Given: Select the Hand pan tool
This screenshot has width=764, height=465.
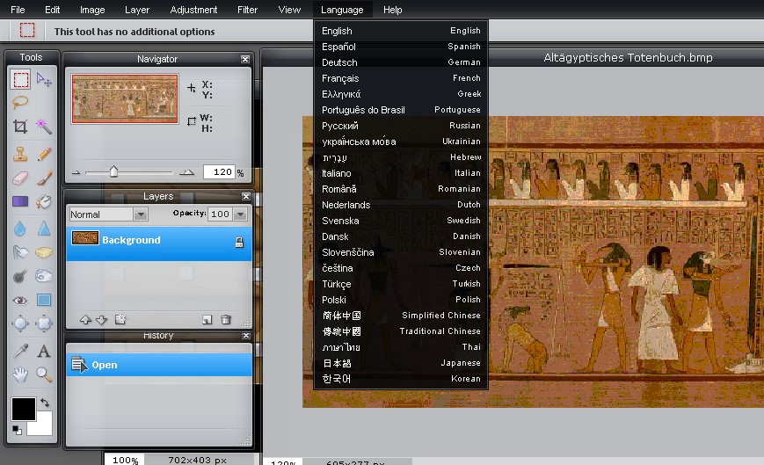Looking at the screenshot, I should pyautogui.click(x=20, y=375).
